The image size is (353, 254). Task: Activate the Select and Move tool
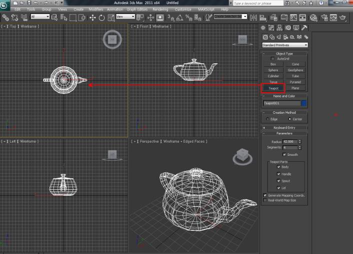(x=92, y=18)
